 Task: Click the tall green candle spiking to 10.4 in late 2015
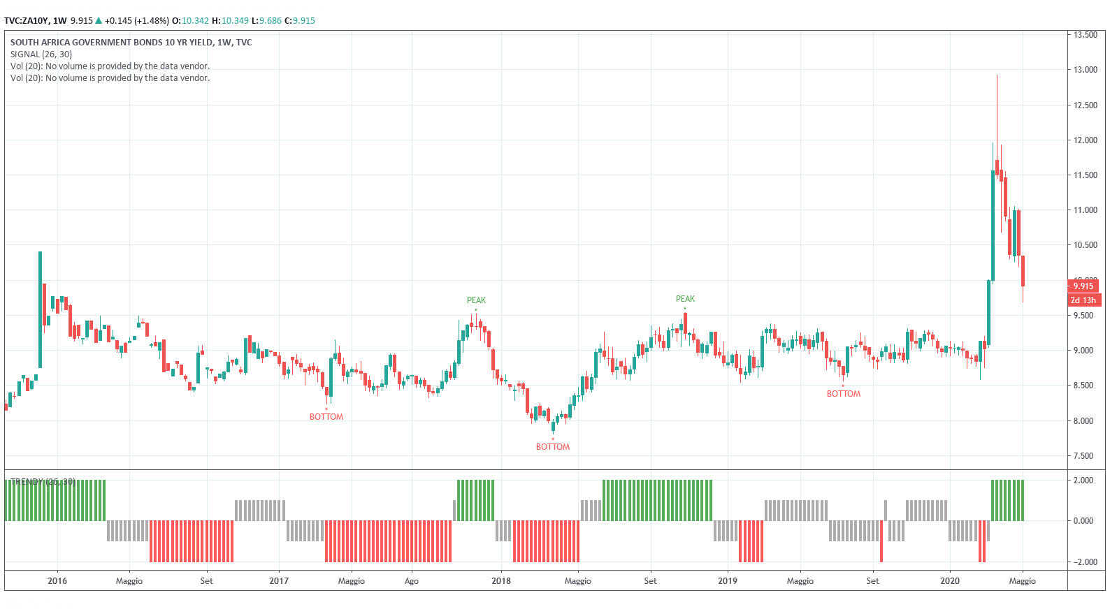click(40, 309)
